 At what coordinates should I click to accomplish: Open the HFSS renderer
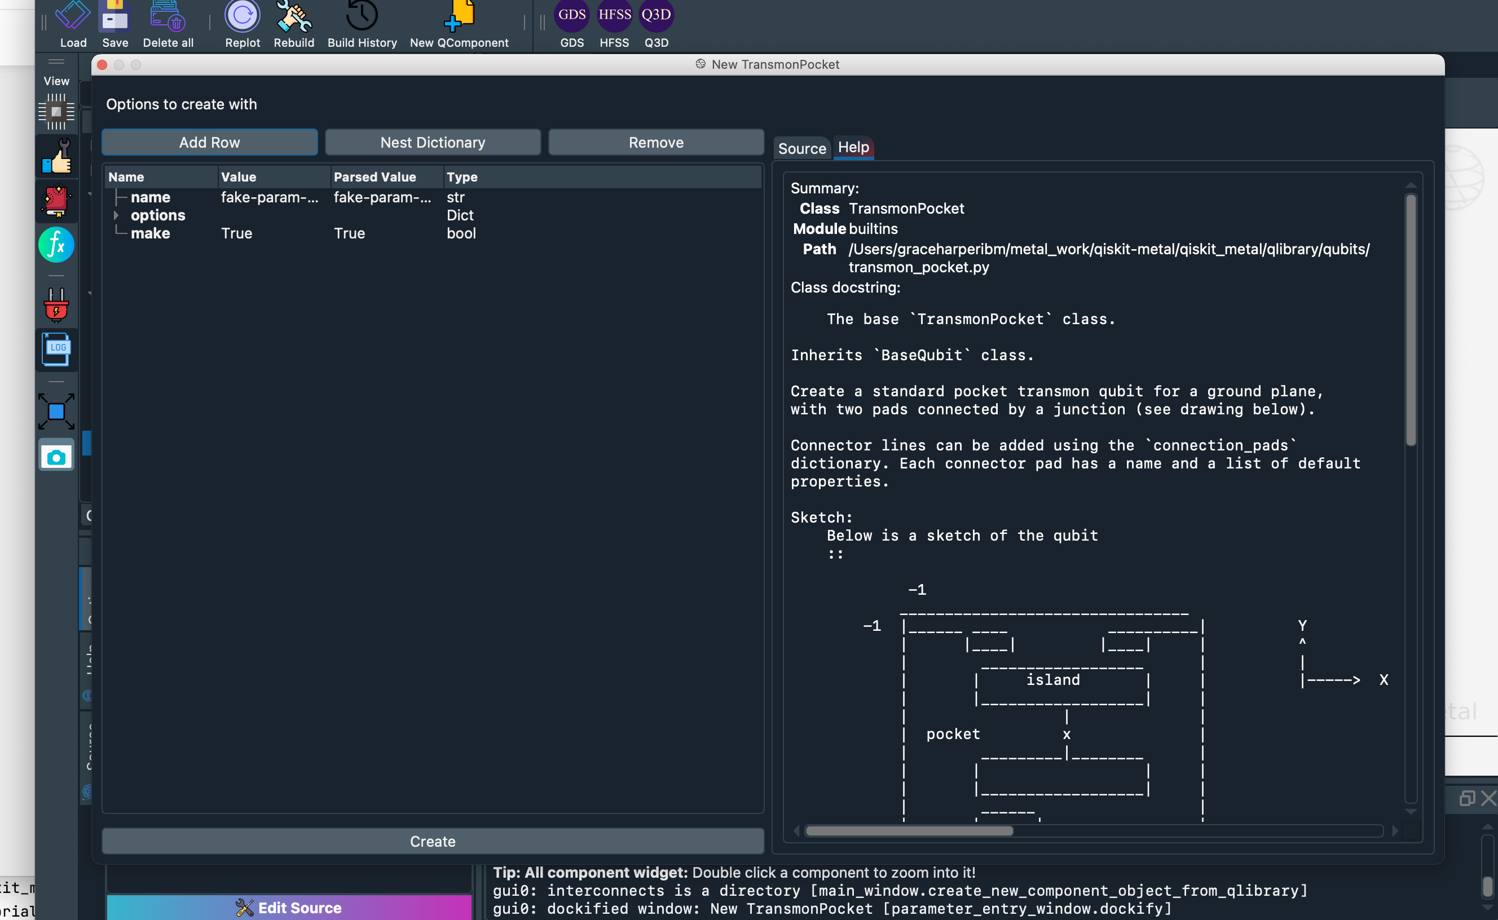pyautogui.click(x=614, y=15)
